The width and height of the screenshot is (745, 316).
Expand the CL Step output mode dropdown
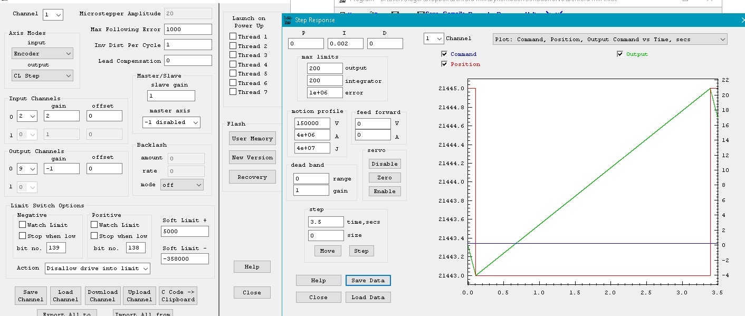coord(42,76)
